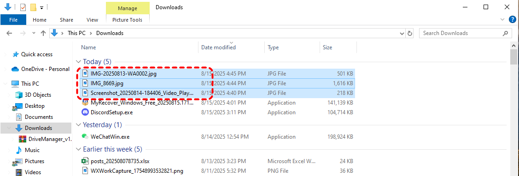Select the WeChatWin.exe icon
Image resolution: width=519 pixels, height=176 pixels.
(x=85, y=136)
